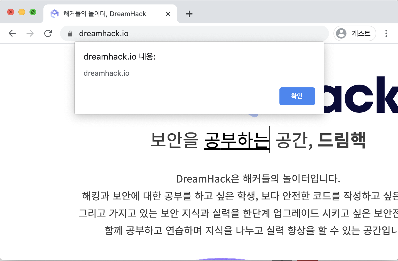The width and height of the screenshot is (398, 261).
Task: Select the 해커들의 놀이터, DreamHack tab
Action: click(110, 14)
